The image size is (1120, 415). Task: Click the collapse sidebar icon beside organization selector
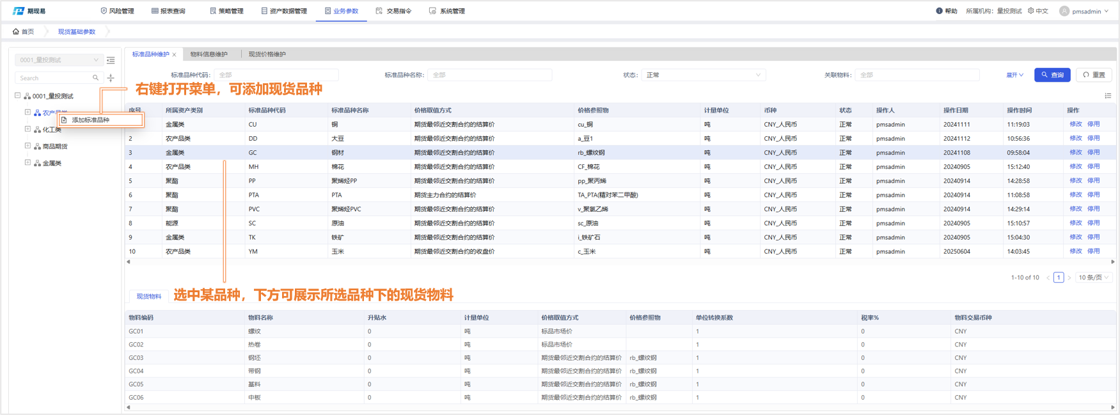(111, 60)
